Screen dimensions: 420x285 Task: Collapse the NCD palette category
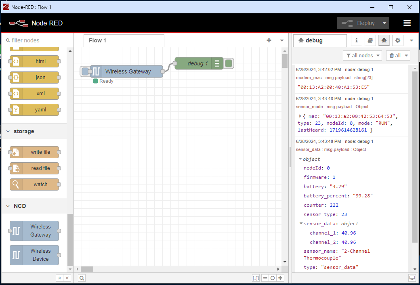[x=34, y=206]
